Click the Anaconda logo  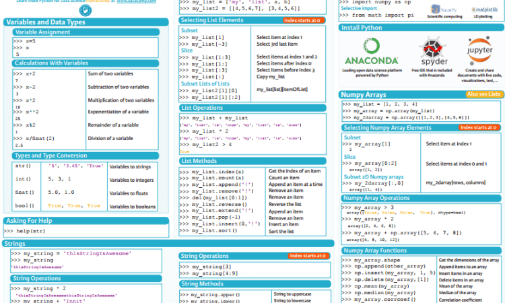click(369, 53)
